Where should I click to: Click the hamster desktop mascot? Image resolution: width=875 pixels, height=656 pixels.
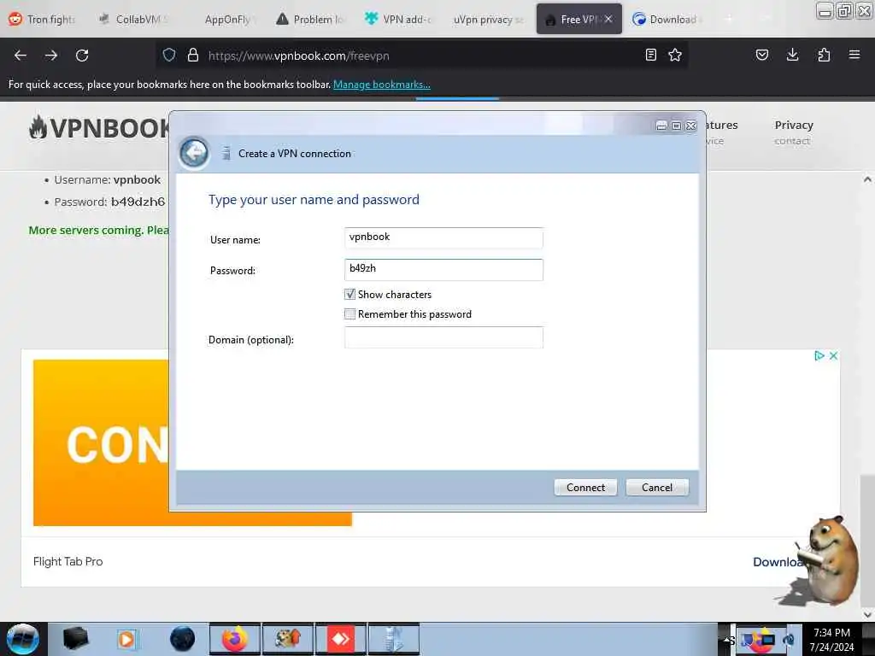click(825, 560)
